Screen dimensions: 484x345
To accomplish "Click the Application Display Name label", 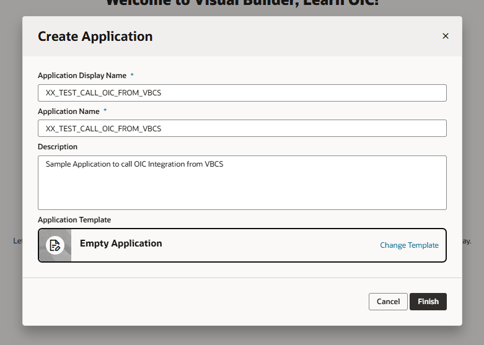I will point(82,76).
